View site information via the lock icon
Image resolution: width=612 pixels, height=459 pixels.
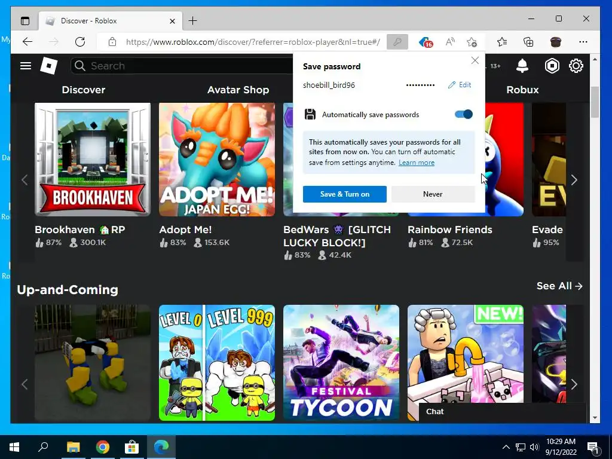[112, 42]
